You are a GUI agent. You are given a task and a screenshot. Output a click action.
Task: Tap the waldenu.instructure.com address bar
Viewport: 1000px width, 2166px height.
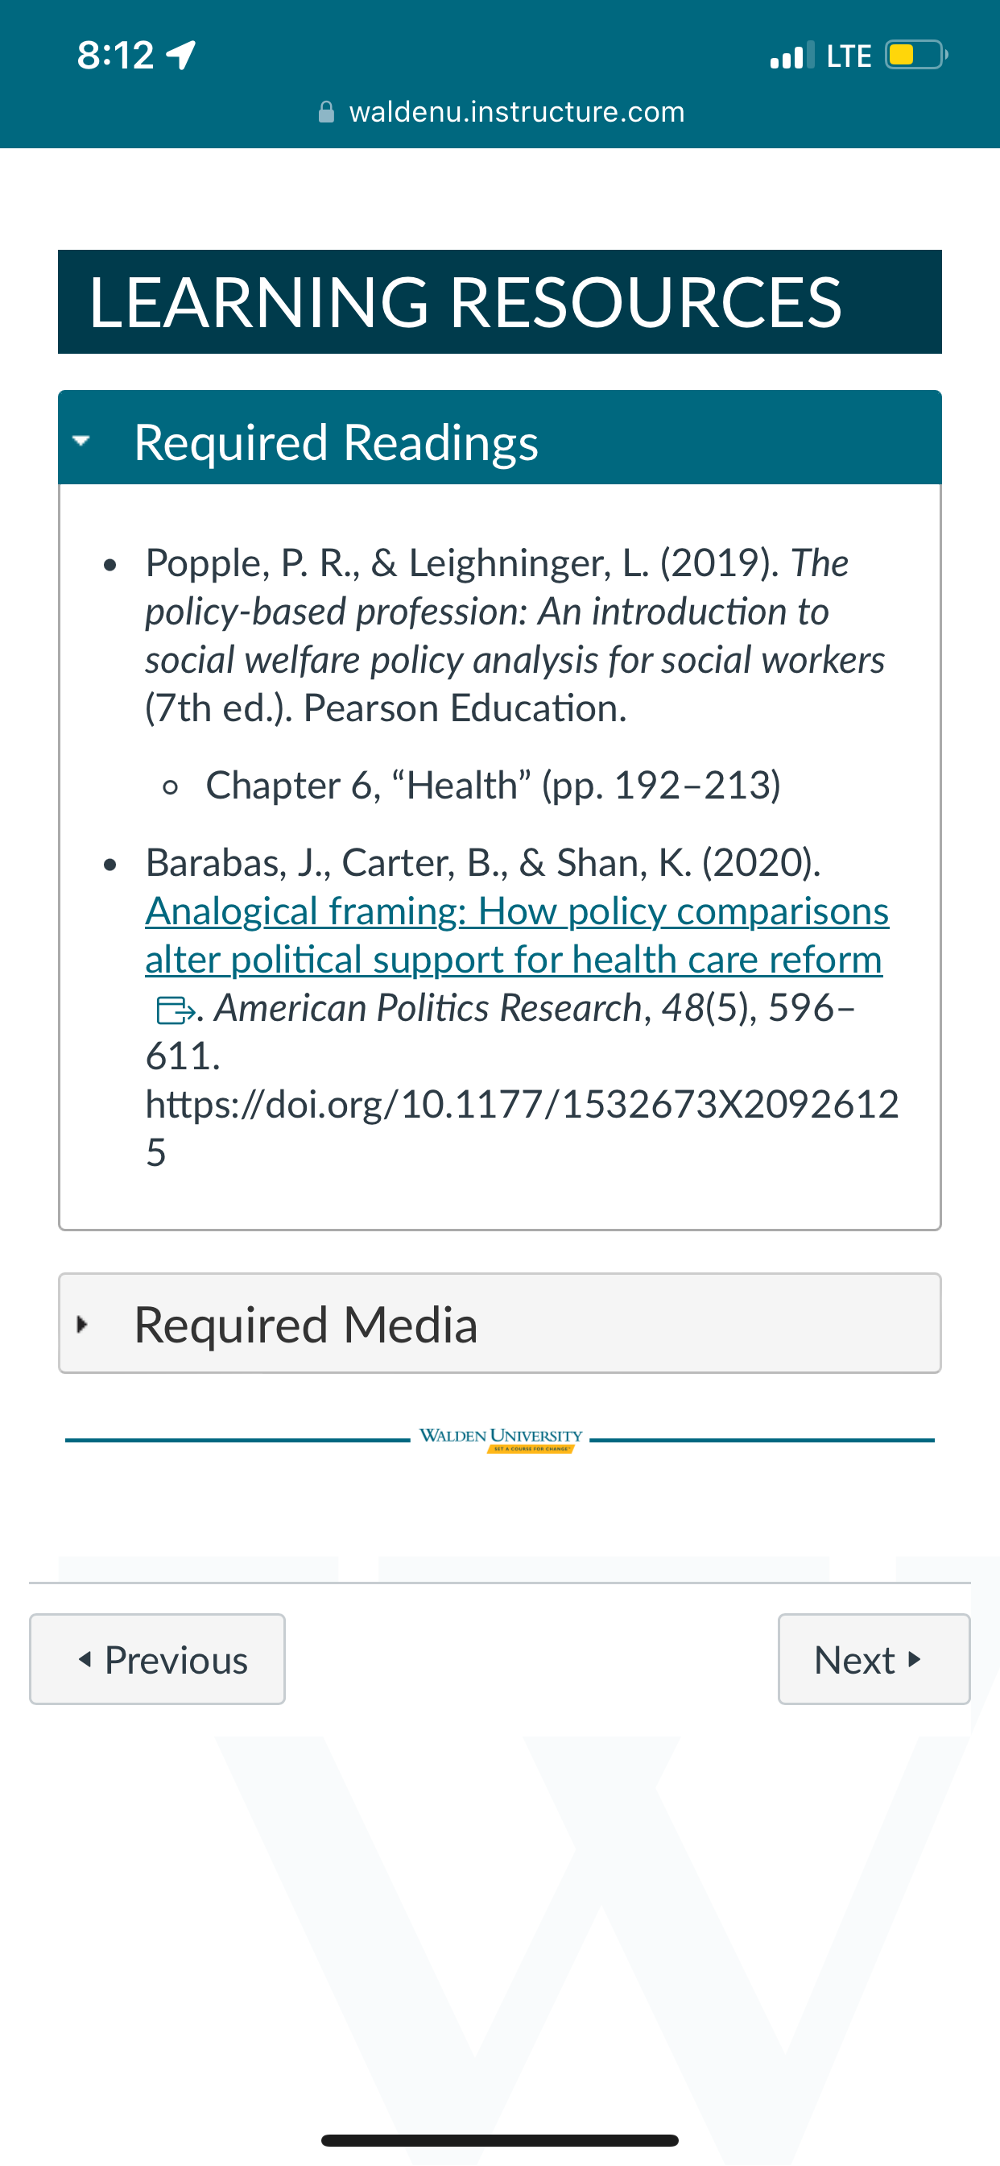pyautogui.click(x=502, y=112)
